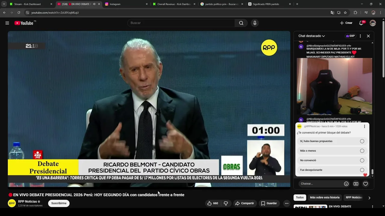Close the EN VIVO DEBATE browser tab
This screenshot has width=385, height=216.
point(99,4)
